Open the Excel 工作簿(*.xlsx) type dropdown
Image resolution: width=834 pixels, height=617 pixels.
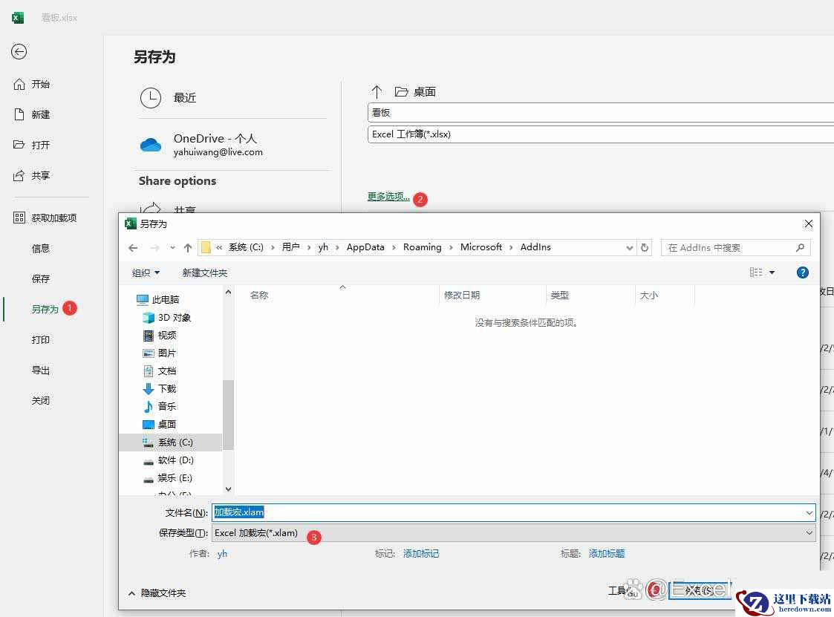[601, 134]
